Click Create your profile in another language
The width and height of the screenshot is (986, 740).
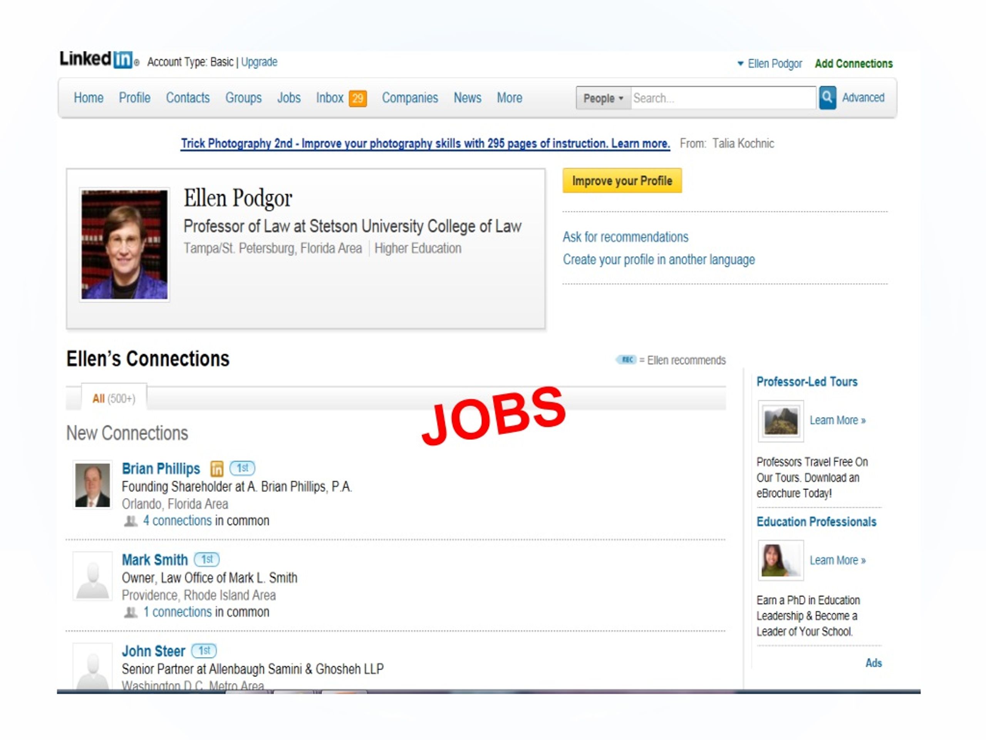click(659, 260)
